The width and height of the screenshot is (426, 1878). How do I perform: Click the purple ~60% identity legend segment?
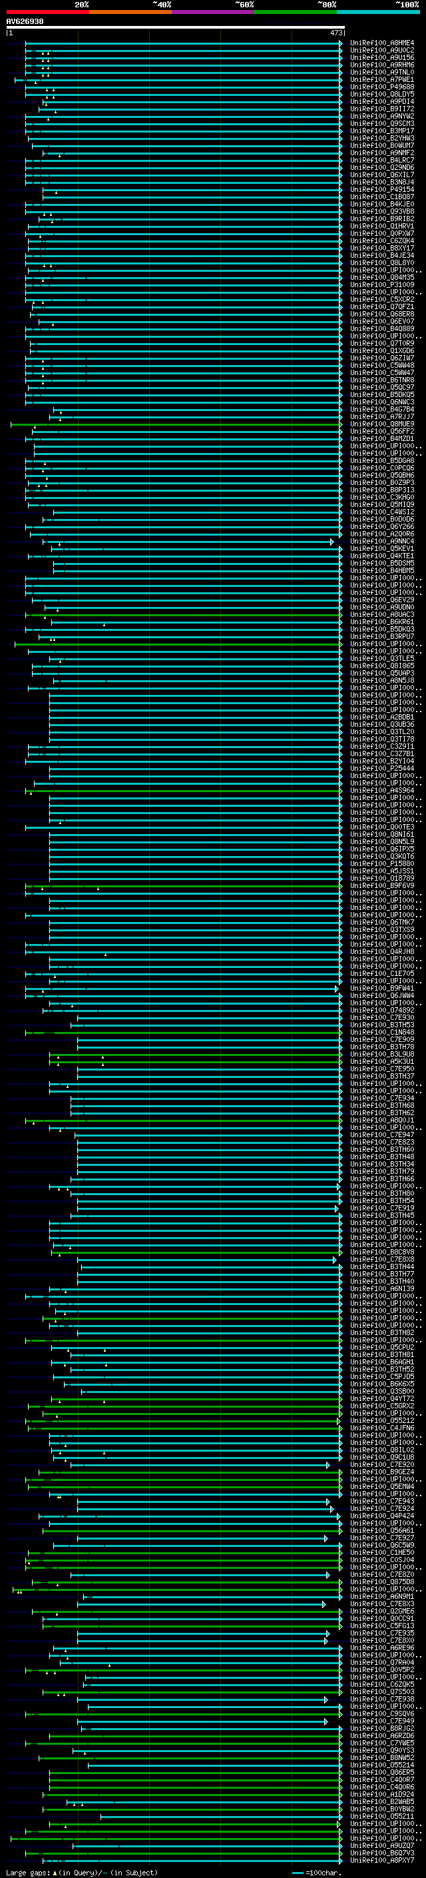tap(212, 12)
